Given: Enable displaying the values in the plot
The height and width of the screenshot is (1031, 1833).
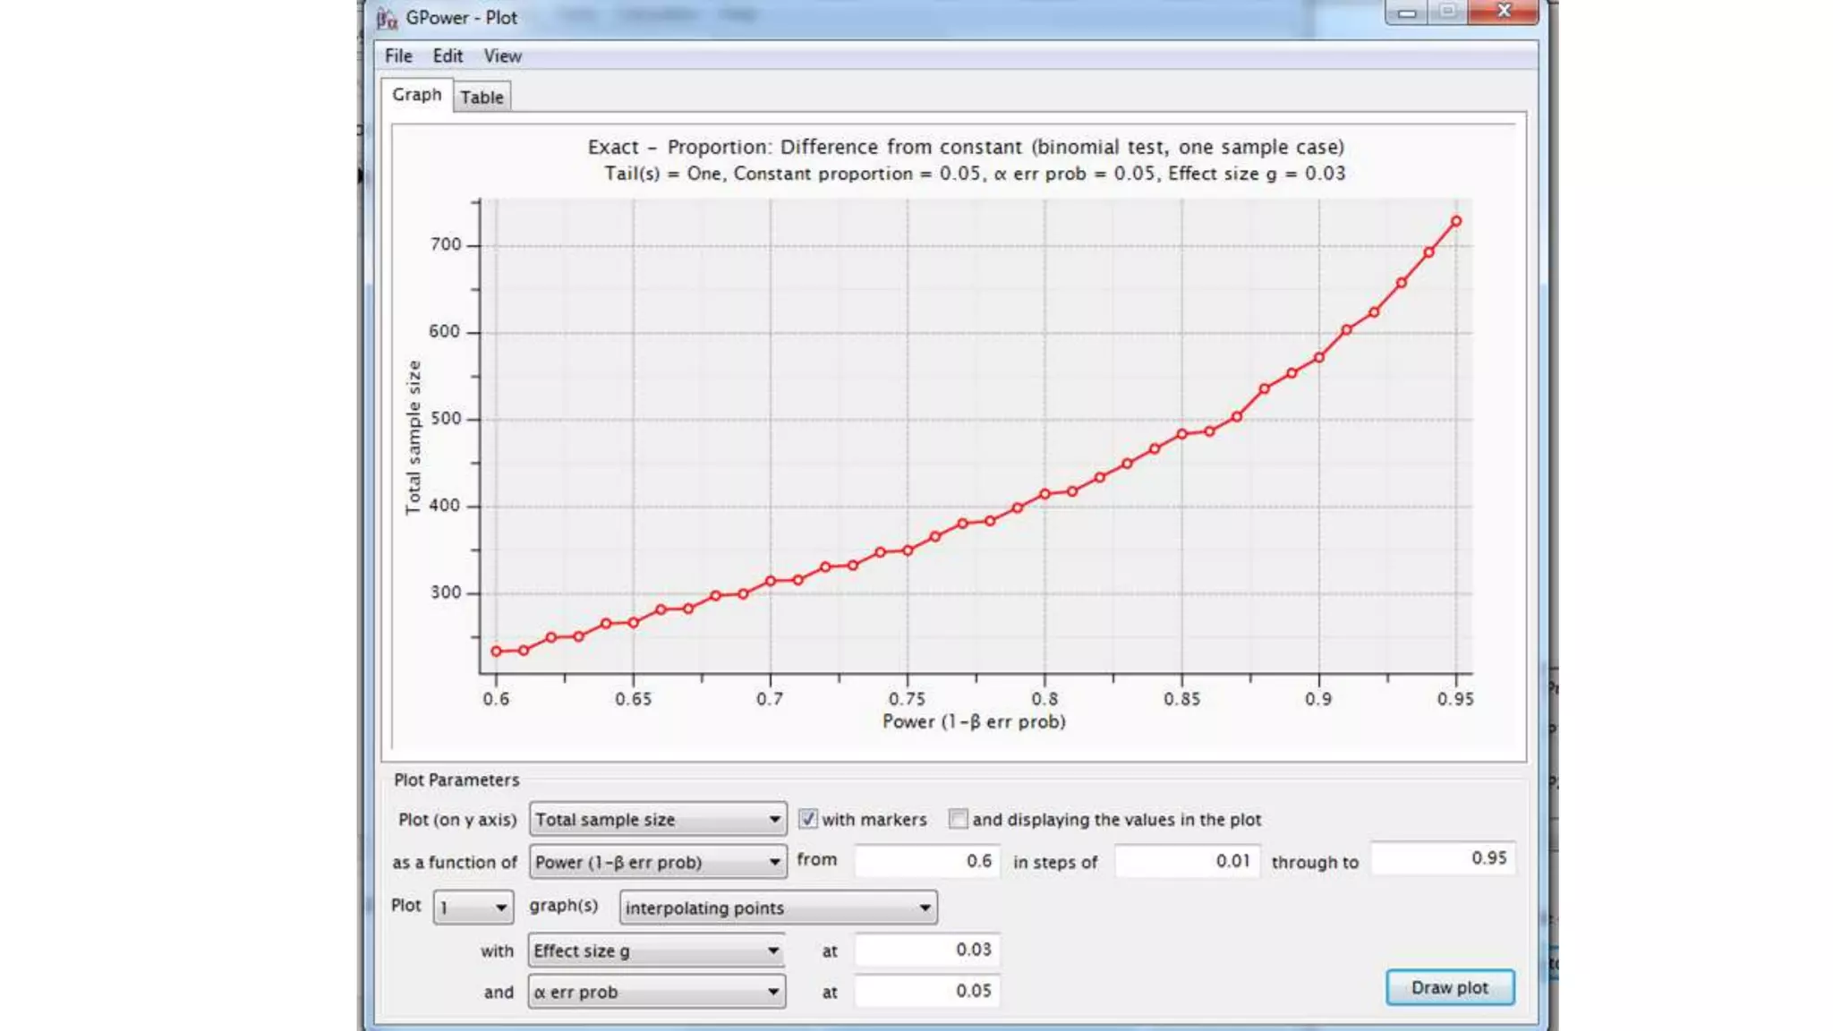Looking at the screenshot, I should pos(958,819).
